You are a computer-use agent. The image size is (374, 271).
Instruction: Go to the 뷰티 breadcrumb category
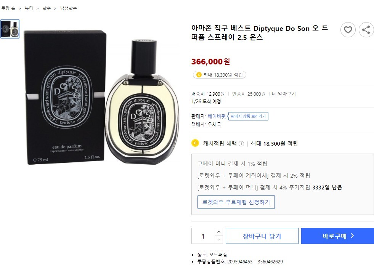[29, 8]
